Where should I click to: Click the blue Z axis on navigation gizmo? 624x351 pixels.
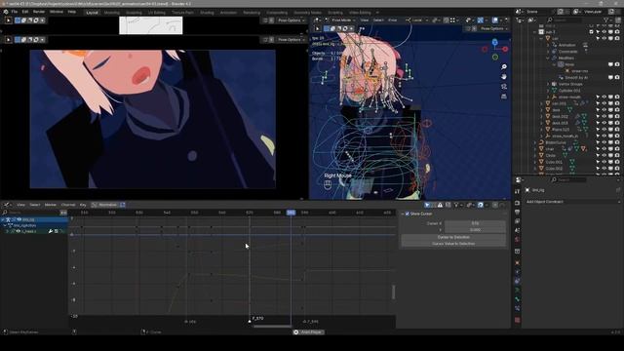(494, 42)
